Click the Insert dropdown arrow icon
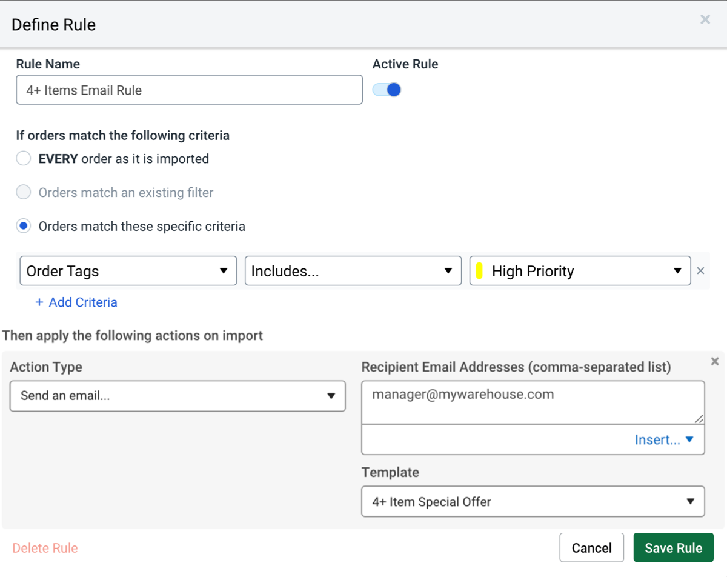The width and height of the screenshot is (727, 577). [689, 439]
